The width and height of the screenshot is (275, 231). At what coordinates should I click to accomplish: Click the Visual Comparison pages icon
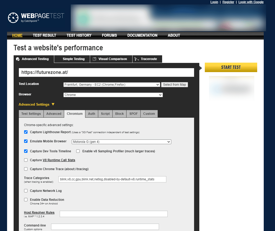pos(94,59)
